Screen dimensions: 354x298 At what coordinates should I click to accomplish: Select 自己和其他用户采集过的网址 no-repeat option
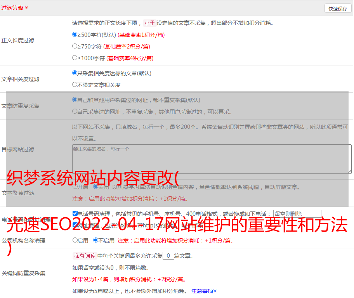(75, 100)
